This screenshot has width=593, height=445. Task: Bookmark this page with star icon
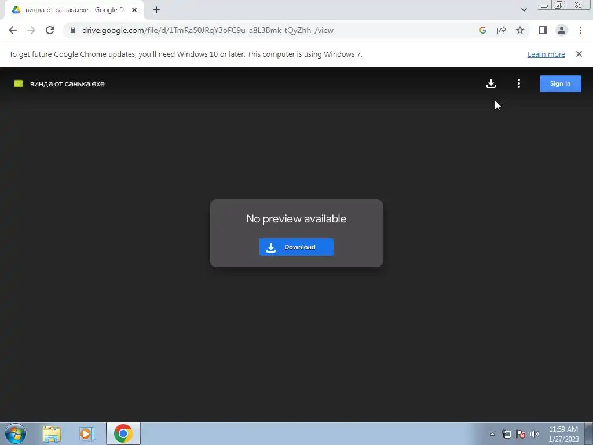point(520,30)
